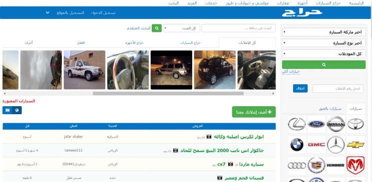Screen dimensions: 372x182
Task: Select the Nissan brand logo
Action: [336, 124]
